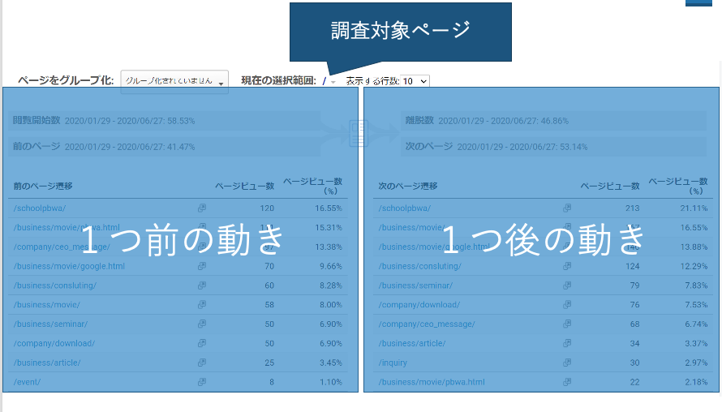Click pageview count 213
722x412 pixels.
pos(632,208)
